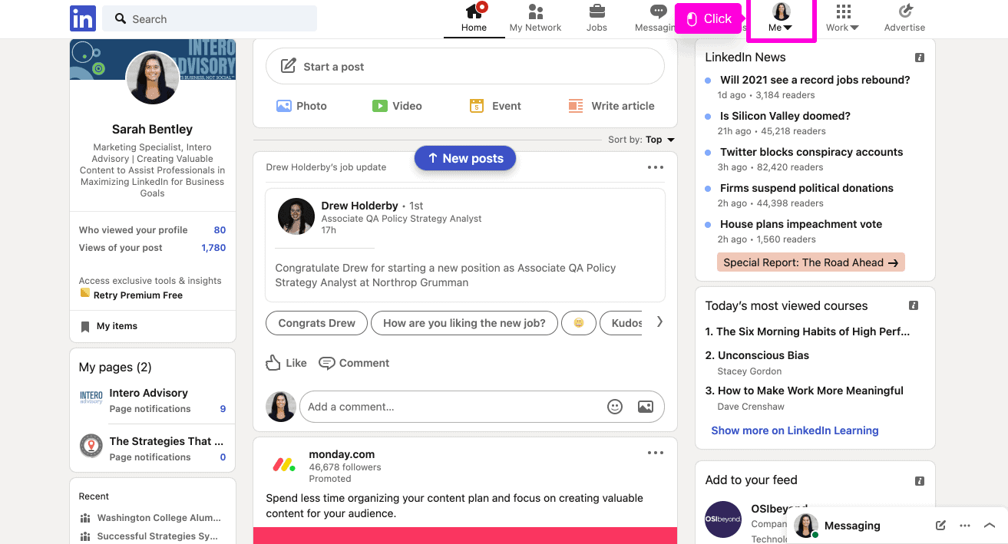Show more quick reply suggestions arrow
The height and width of the screenshot is (544, 1008).
[659, 322]
